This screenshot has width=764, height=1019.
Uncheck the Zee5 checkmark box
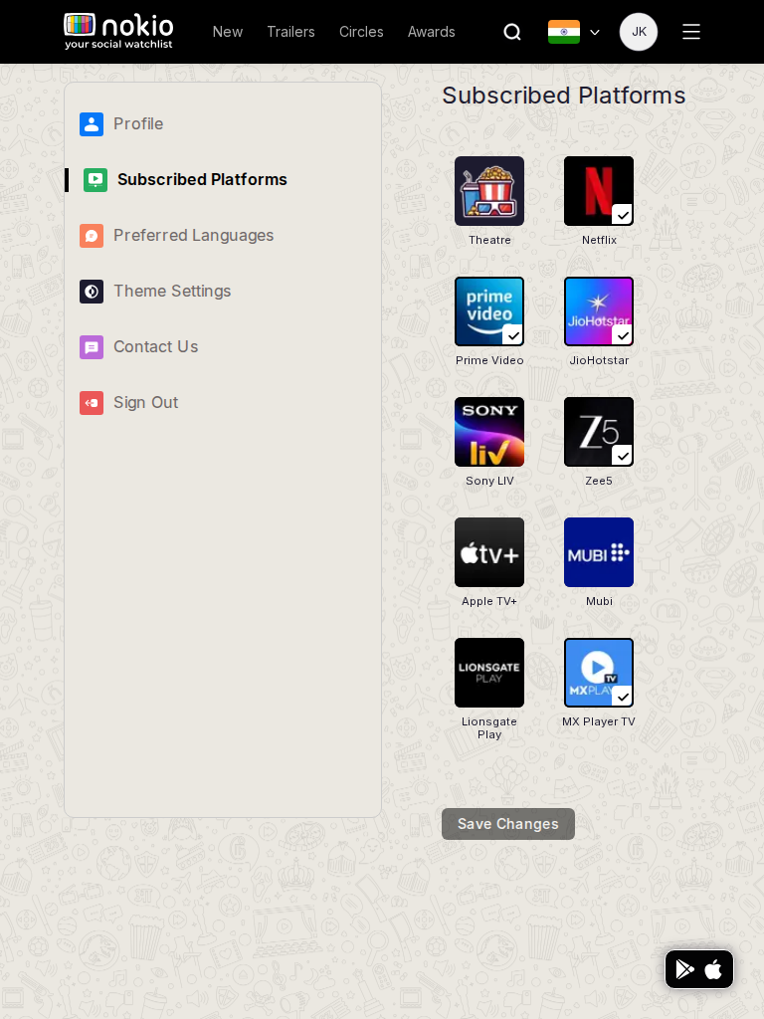(x=622, y=455)
